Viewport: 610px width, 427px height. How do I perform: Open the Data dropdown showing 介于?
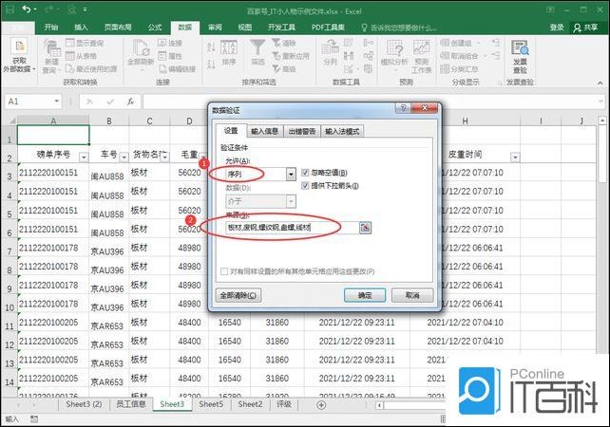(x=291, y=201)
